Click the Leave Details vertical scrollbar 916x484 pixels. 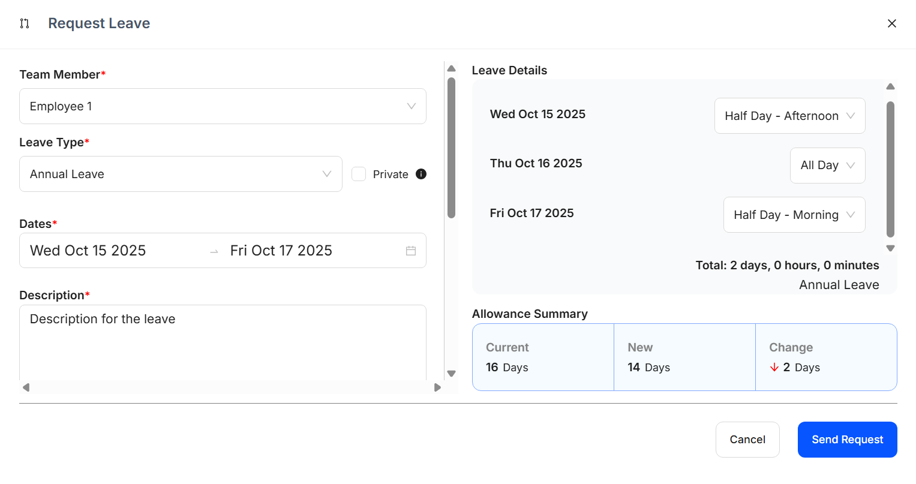(890, 168)
